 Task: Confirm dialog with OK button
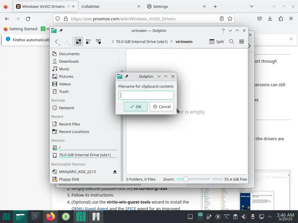(x=136, y=107)
